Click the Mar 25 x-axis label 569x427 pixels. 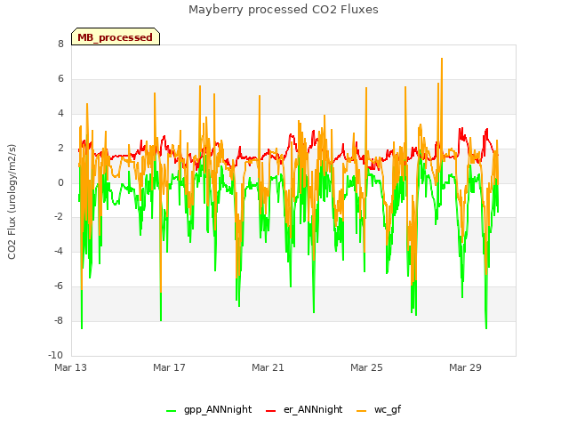point(366,367)
